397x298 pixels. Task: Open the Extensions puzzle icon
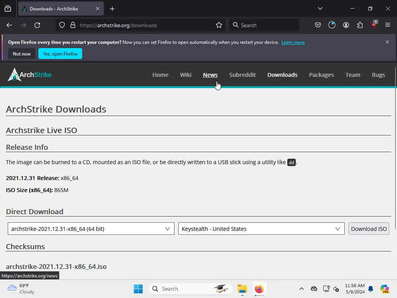pos(360,25)
